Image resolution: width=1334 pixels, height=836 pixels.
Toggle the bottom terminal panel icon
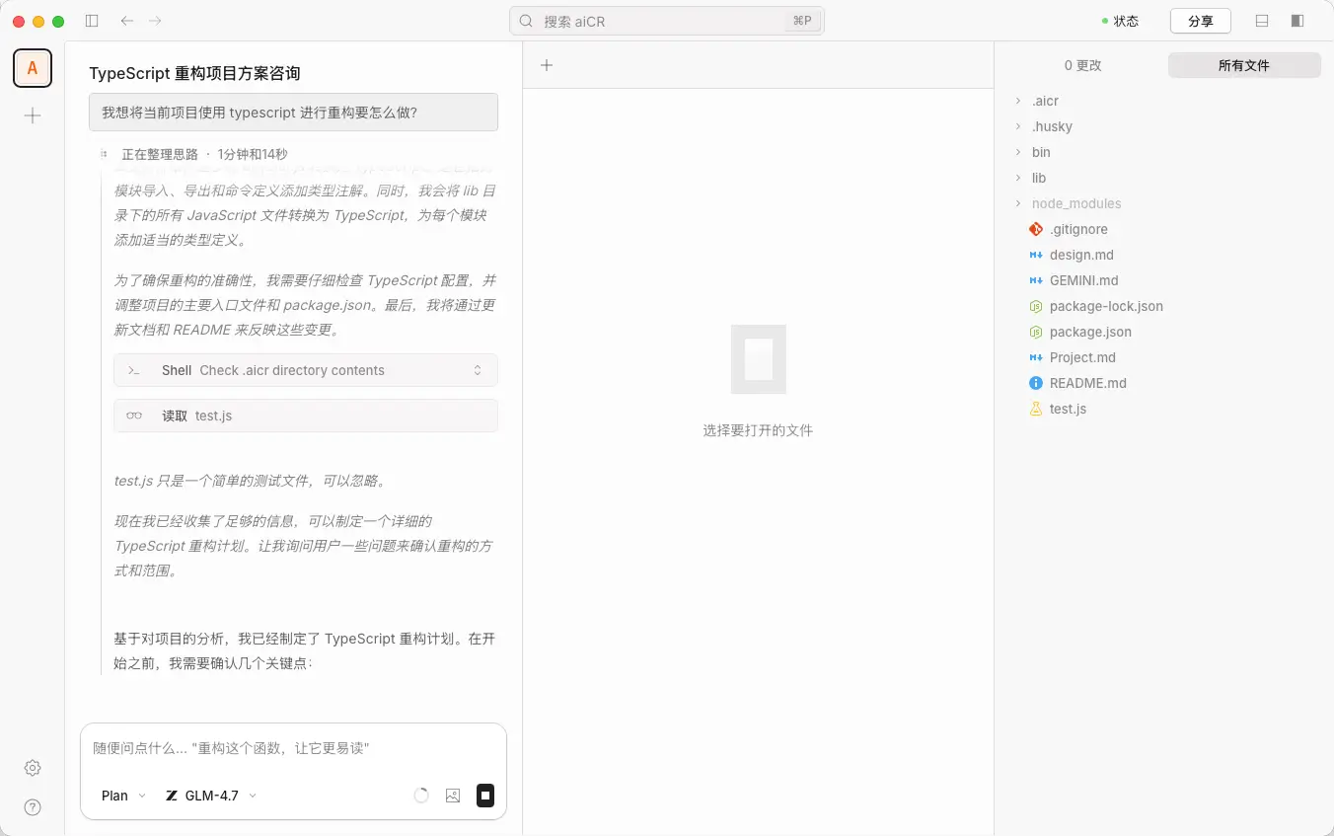[x=1262, y=21]
